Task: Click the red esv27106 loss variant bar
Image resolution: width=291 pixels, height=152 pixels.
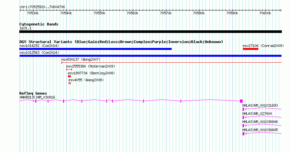Action: (x=250, y=49)
